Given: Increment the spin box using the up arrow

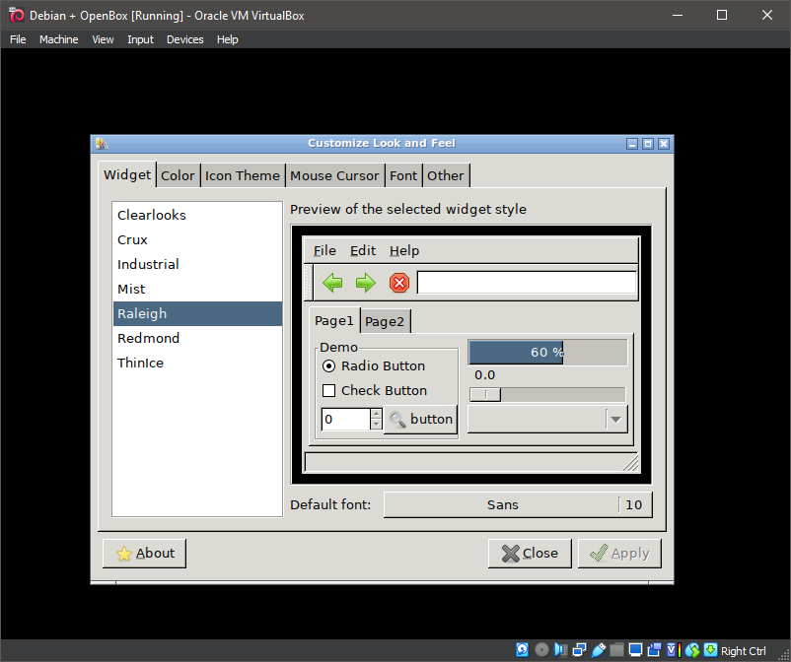Looking at the screenshot, I should pyautogui.click(x=377, y=415).
